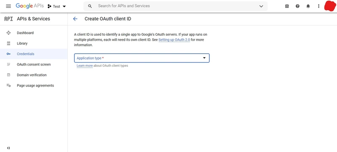Open Setting up OAuth 2.0 link

point(174,40)
